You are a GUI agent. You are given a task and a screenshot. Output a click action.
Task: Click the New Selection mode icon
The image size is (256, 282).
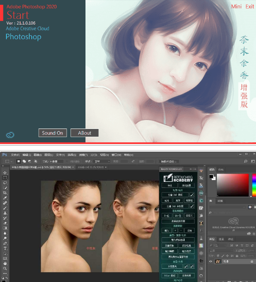[18, 161]
